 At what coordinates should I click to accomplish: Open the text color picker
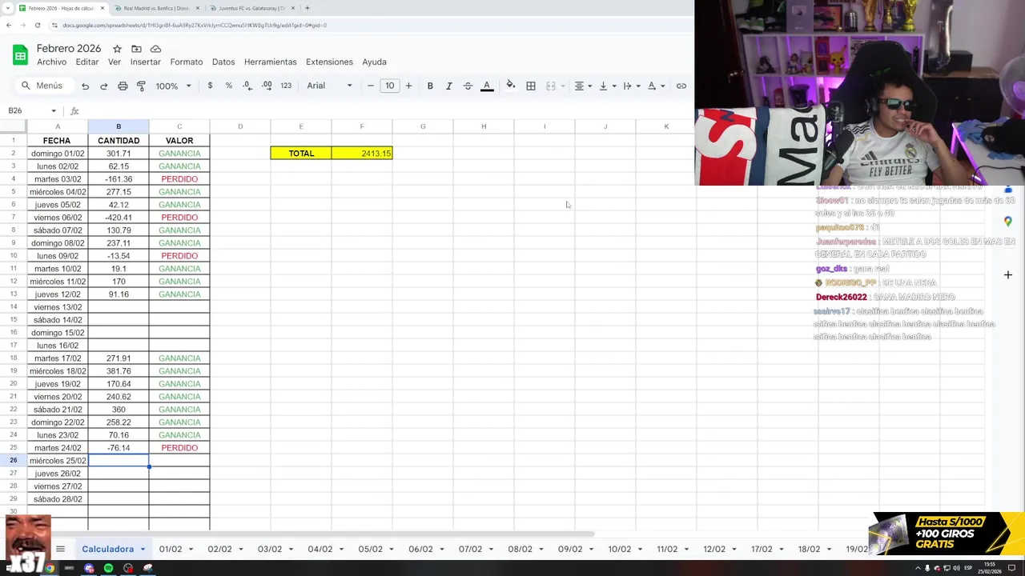click(487, 86)
